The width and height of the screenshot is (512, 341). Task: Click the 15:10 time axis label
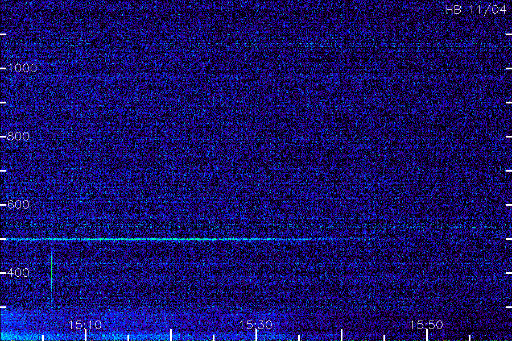tap(85, 325)
